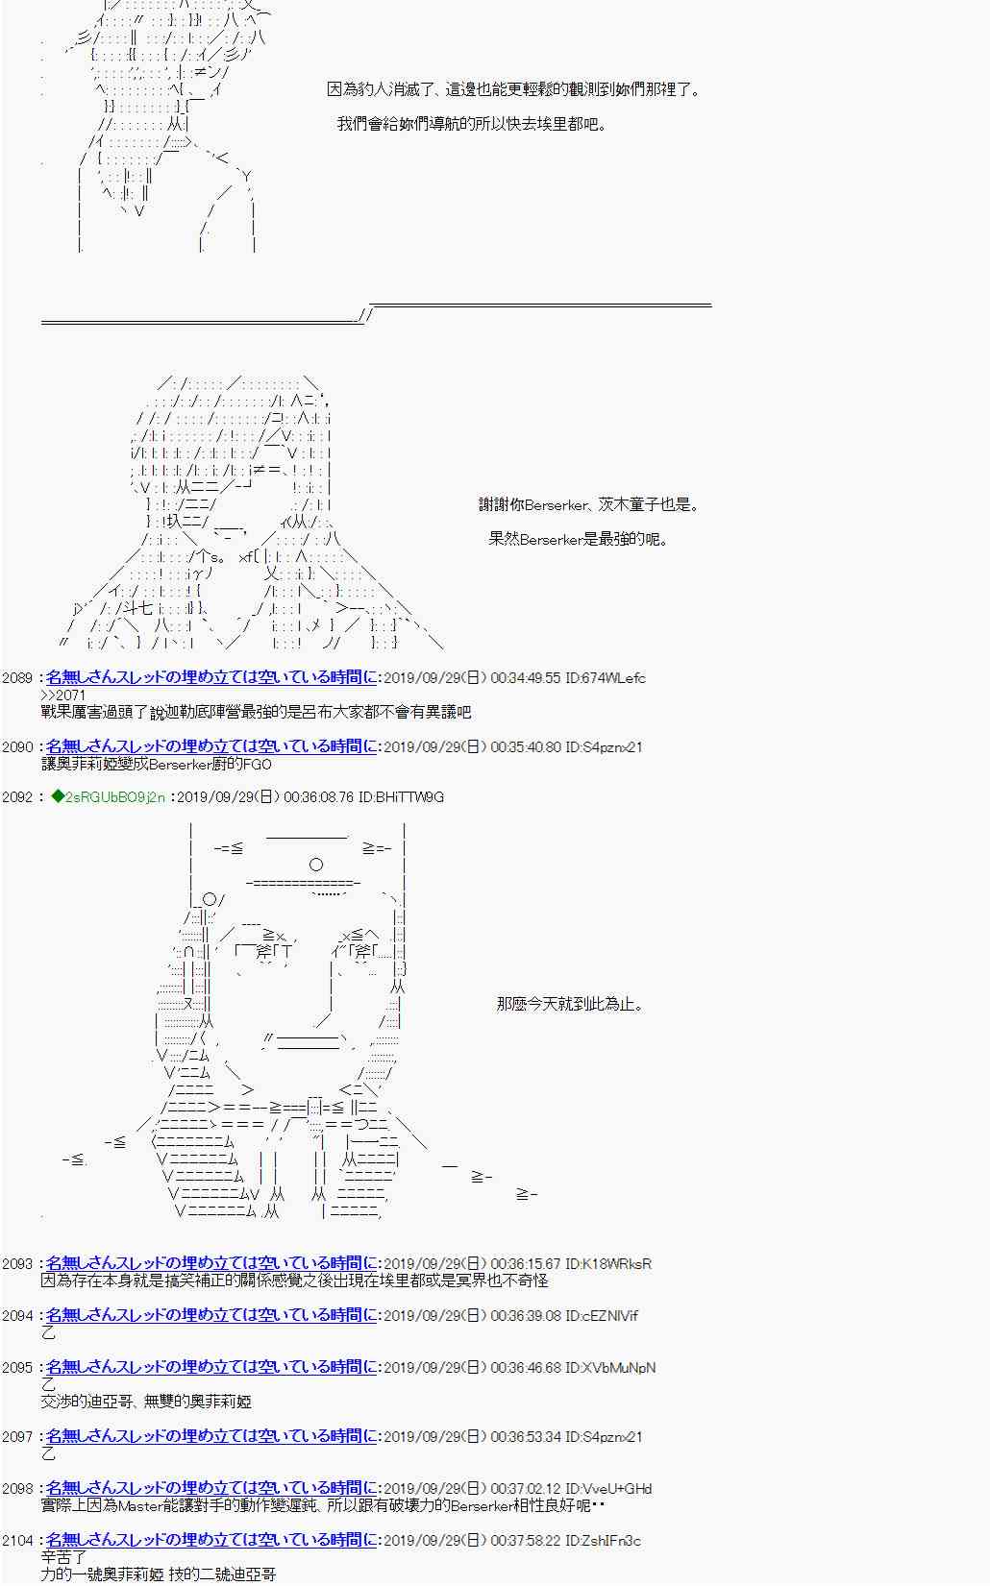Click the line "那麼今天就到此為止。"

pyautogui.click(x=570, y=1004)
